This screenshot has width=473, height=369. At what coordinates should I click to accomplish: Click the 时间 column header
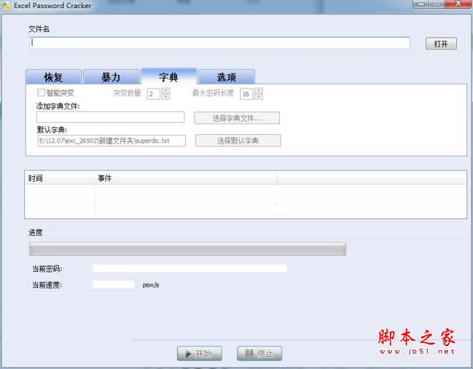coord(59,178)
